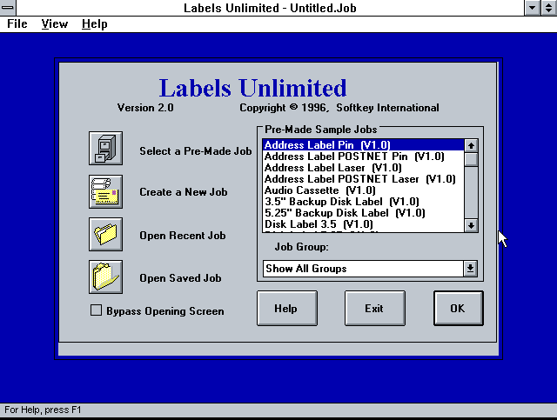The height and width of the screenshot is (420, 557).
Task: Click the Select a Pre-Made Job label
Action: tap(195, 151)
